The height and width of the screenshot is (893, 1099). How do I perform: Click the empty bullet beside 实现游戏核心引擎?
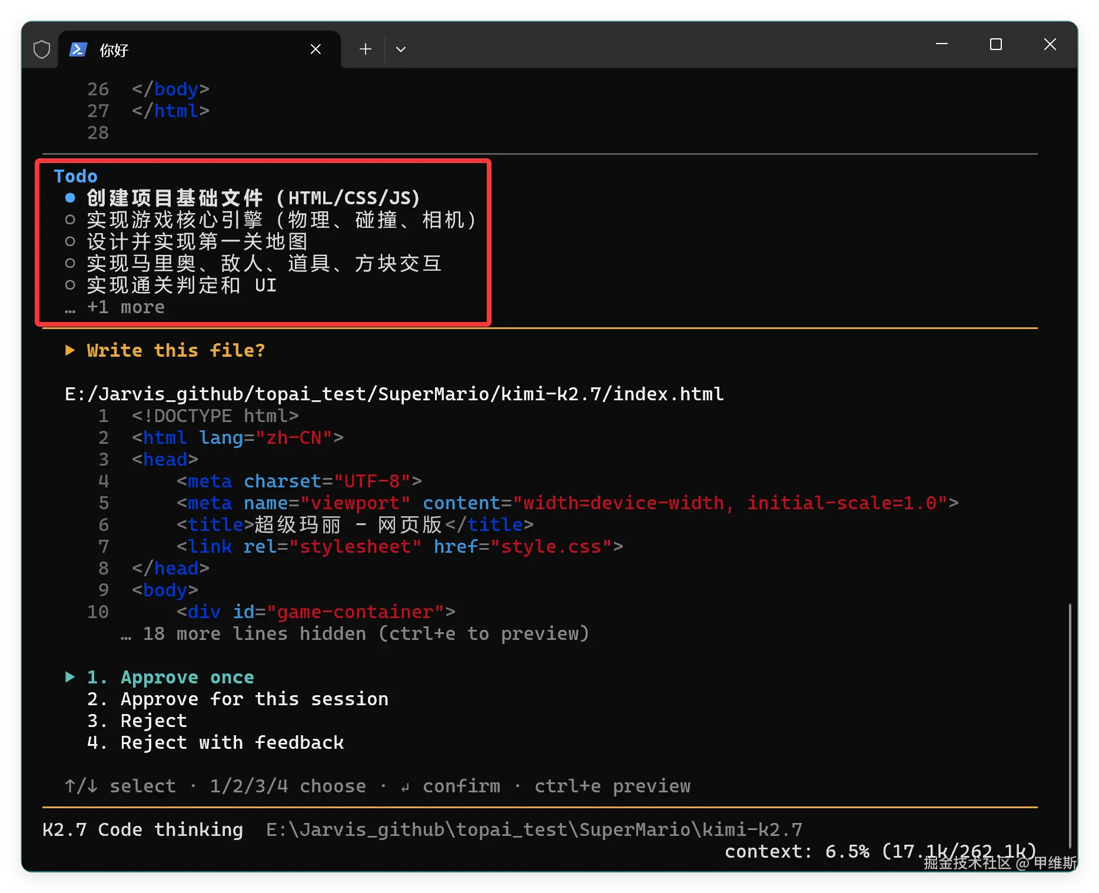70,220
